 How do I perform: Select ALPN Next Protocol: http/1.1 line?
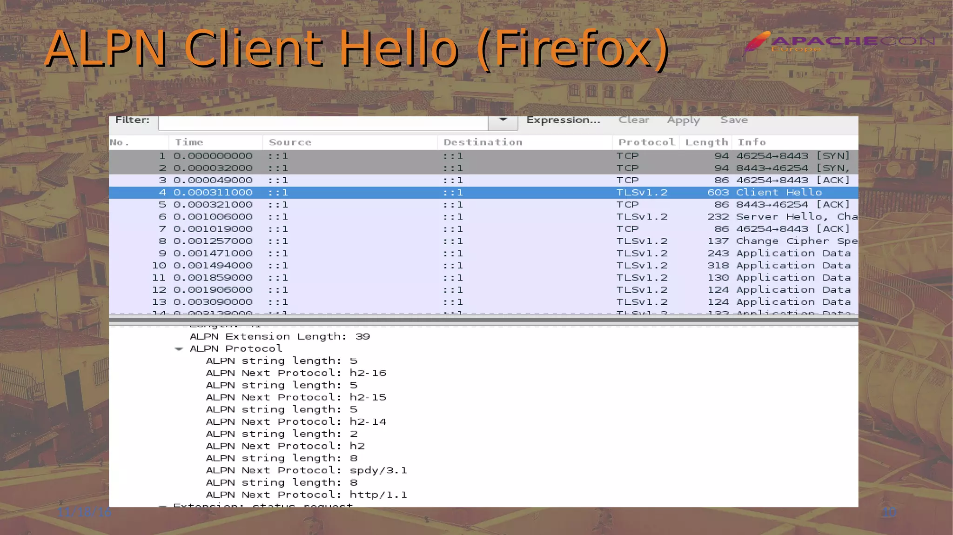coord(306,495)
